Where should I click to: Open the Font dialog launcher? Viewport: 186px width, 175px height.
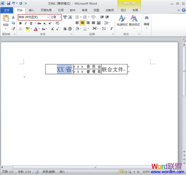tap(71, 34)
